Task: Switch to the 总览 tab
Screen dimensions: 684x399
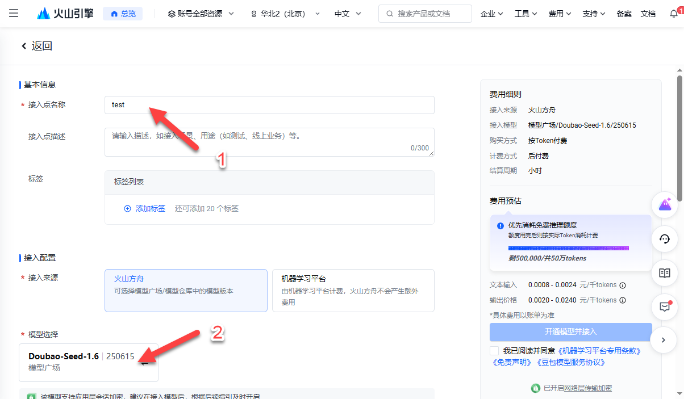Action: (122, 13)
